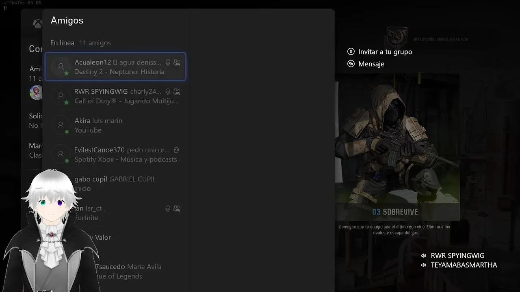520x292 pixels.
Task: Click Akira's avatar icon
Action: (x=61, y=125)
